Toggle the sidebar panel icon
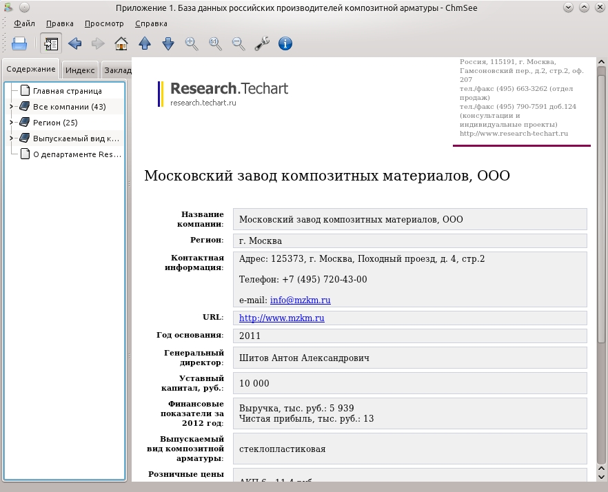 tap(51, 43)
